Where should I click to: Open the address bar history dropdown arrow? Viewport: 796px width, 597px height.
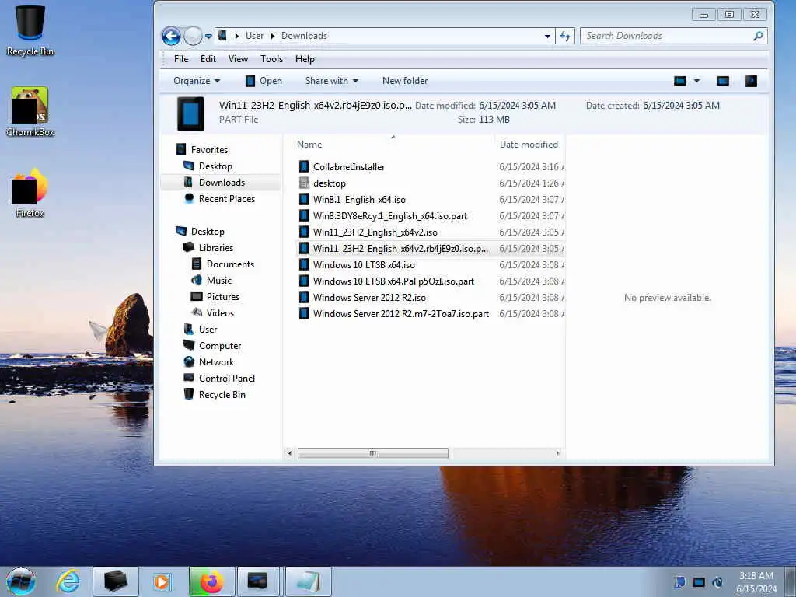(x=547, y=36)
